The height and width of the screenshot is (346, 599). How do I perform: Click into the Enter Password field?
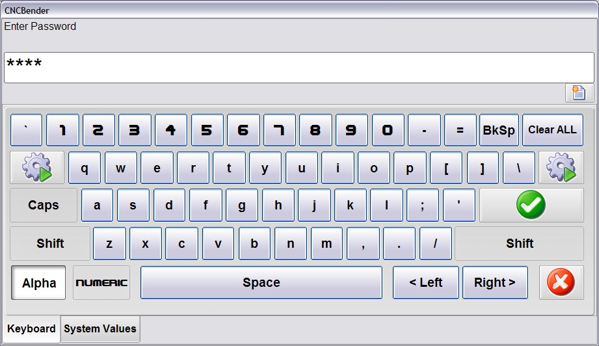(299, 68)
